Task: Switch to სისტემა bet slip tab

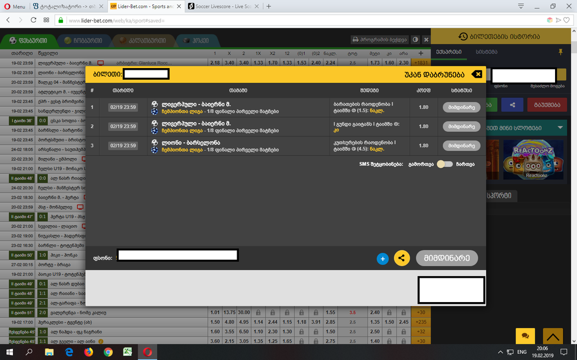Action: 486,52
